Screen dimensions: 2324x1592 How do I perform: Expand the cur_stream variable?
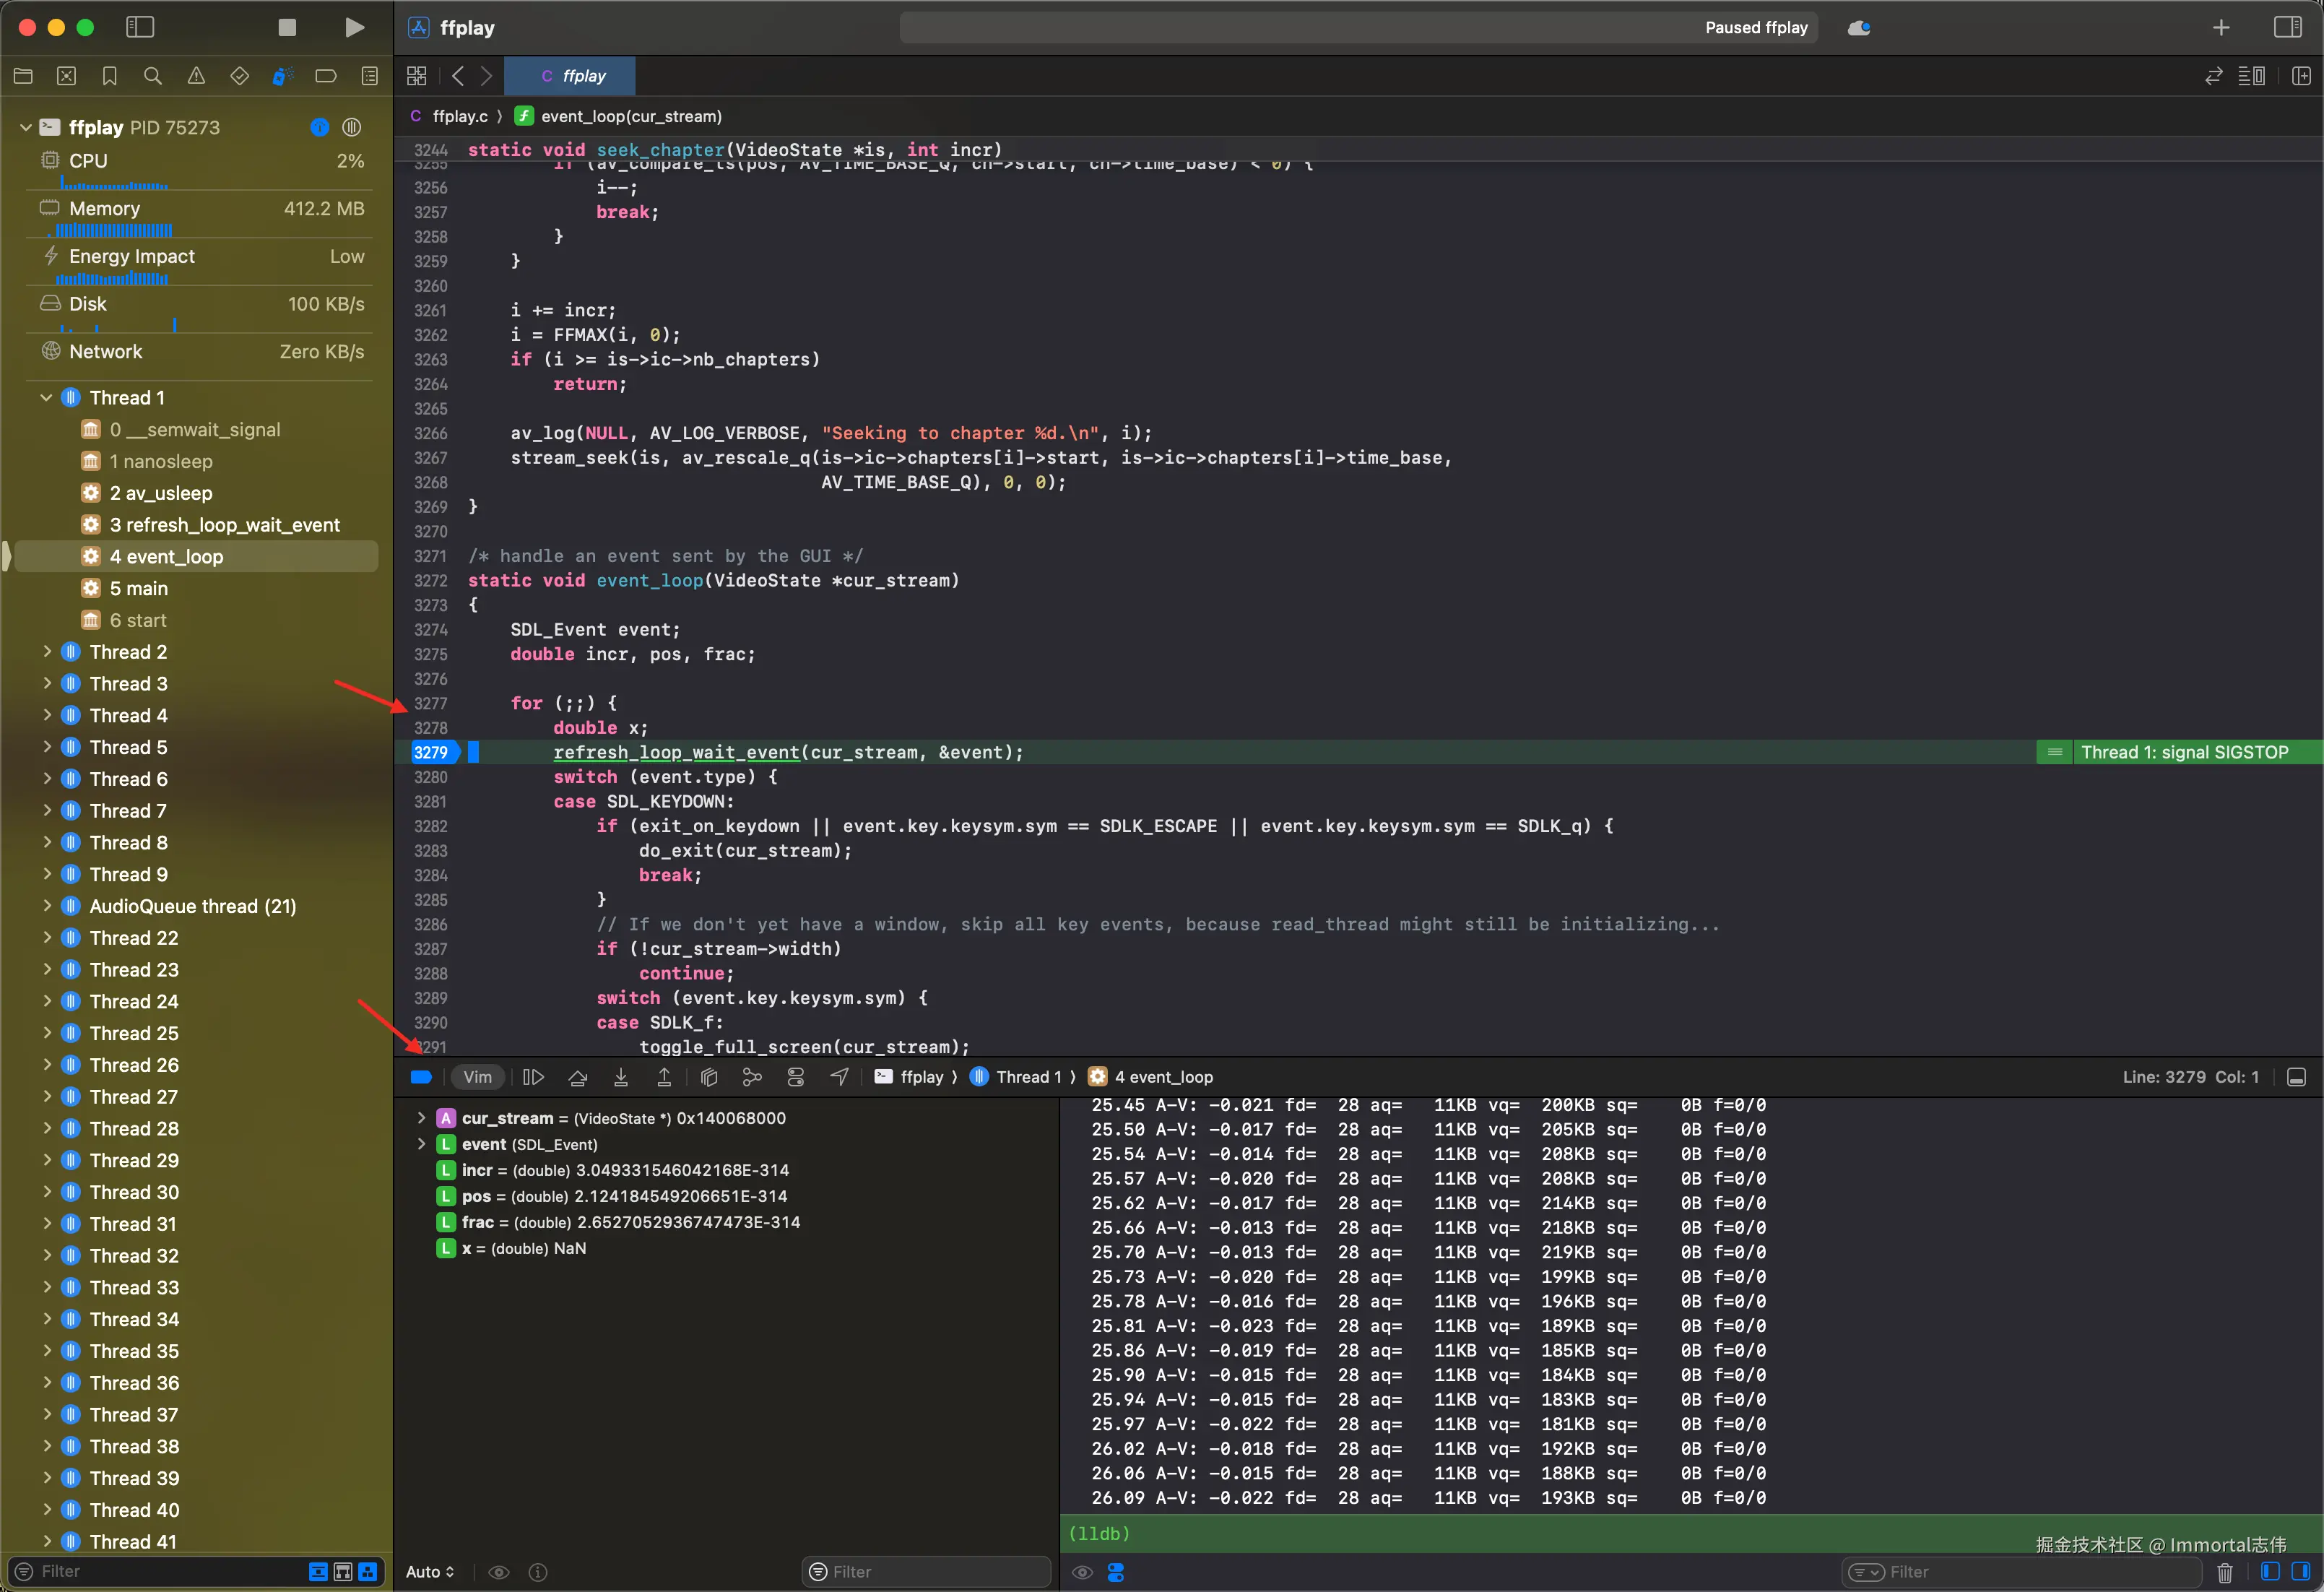point(421,1118)
